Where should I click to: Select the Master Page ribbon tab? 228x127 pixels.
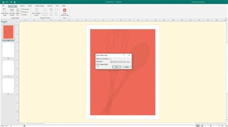pos(12,6)
